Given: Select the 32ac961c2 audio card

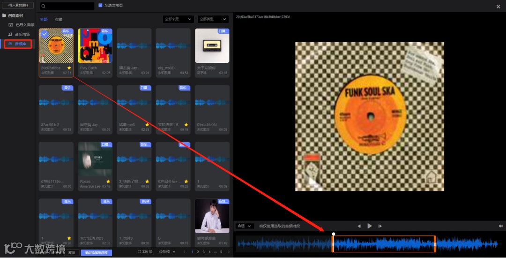Looking at the screenshot, I should click(x=56, y=109).
